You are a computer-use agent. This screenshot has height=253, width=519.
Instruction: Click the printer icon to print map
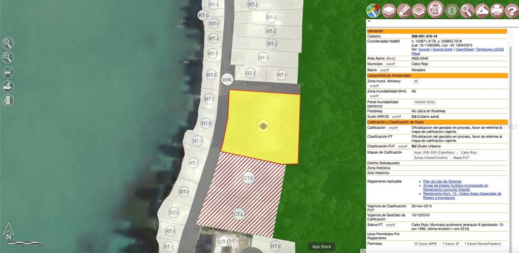[x=497, y=10]
